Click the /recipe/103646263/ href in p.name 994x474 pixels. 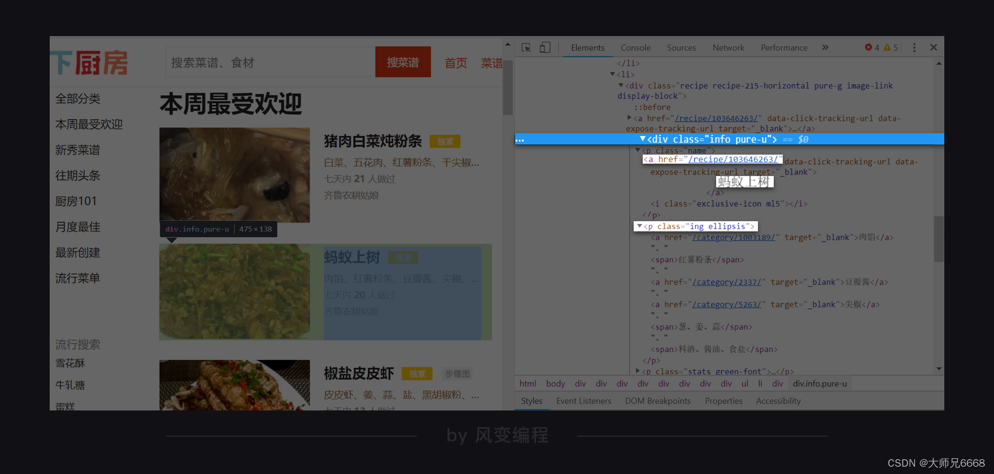[x=733, y=160]
